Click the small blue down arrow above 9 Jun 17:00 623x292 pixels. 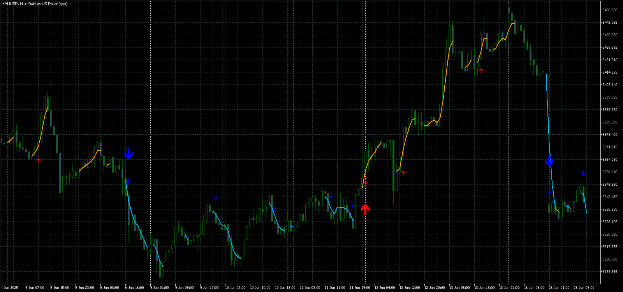click(x=216, y=197)
